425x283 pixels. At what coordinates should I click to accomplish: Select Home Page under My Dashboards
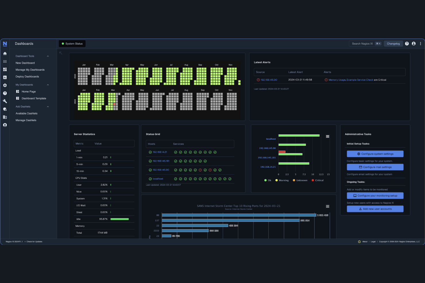click(28, 91)
